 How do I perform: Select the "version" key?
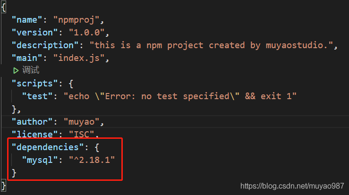click(35, 33)
